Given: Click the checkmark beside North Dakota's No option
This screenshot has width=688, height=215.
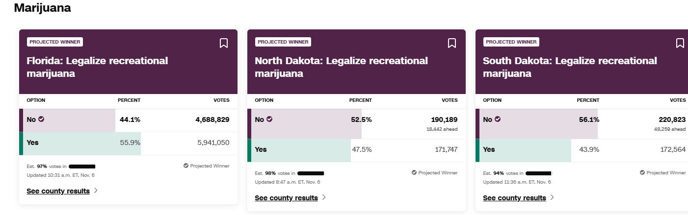Looking at the screenshot, I should [x=269, y=119].
